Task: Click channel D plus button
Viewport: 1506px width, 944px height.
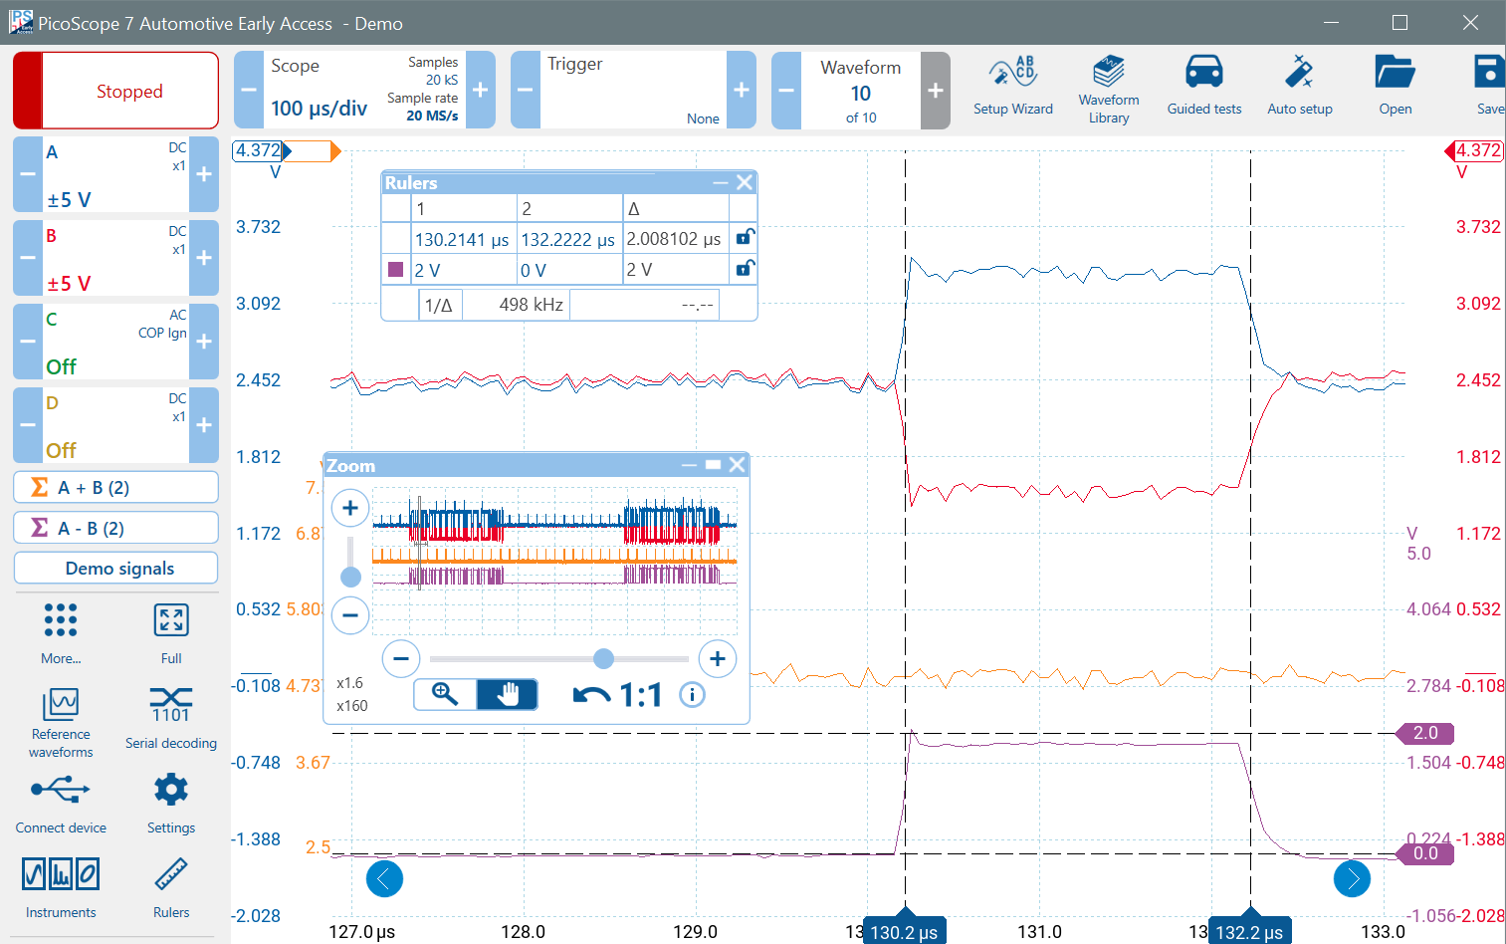Action: [204, 425]
